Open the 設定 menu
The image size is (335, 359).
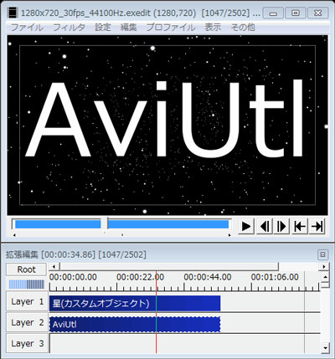pyautogui.click(x=103, y=28)
